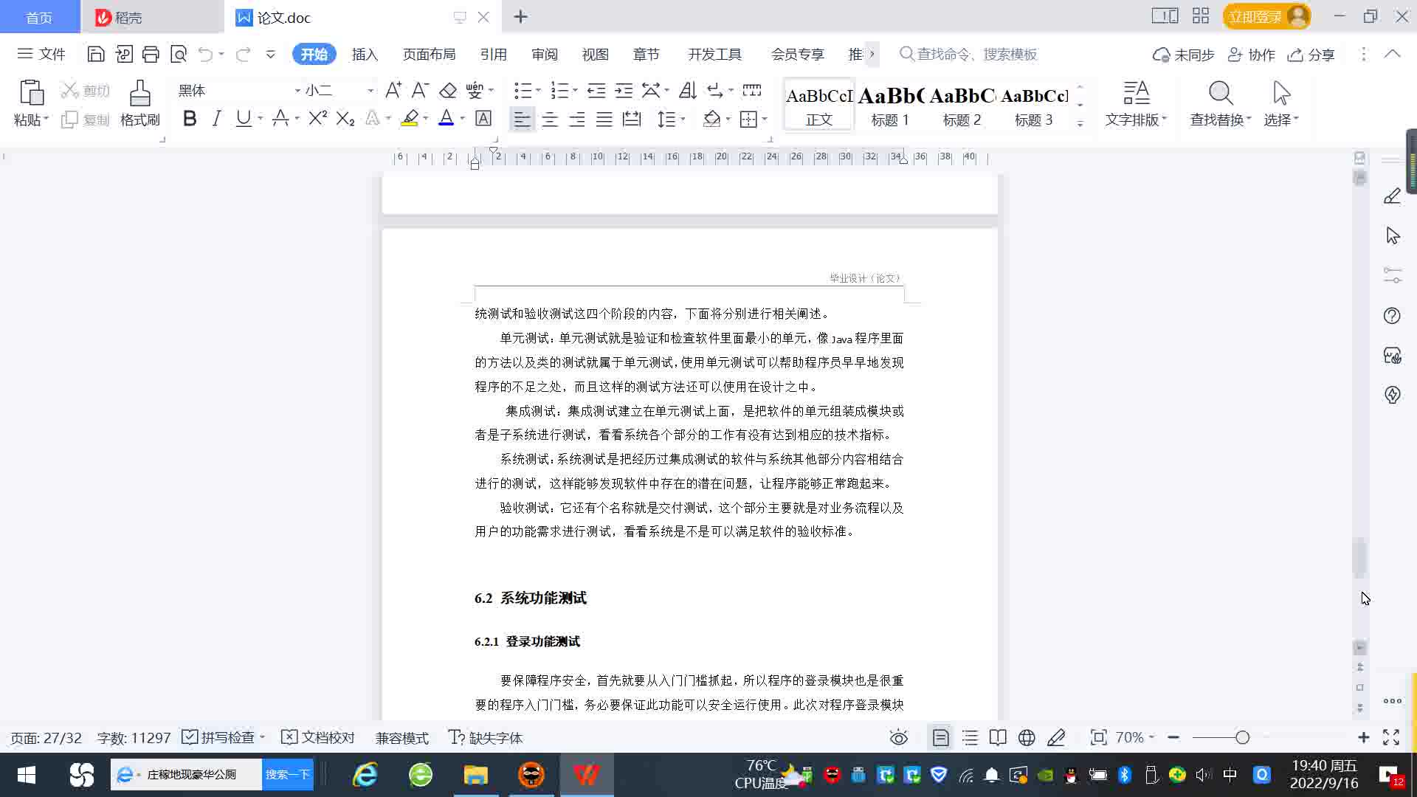Click the Save document icon
This screenshot has width=1417, height=797.
click(x=95, y=54)
